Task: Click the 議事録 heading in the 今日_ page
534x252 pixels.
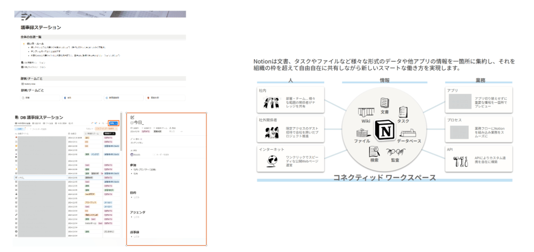Action: coord(135,232)
